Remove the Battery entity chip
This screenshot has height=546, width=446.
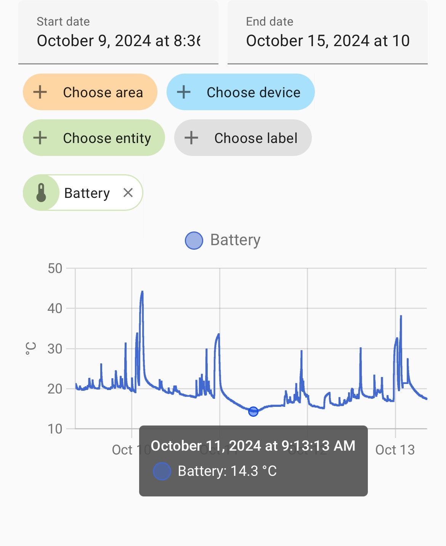pos(128,193)
